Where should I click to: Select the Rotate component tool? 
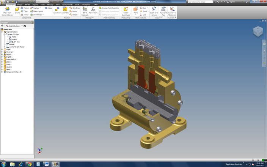click(74, 15)
